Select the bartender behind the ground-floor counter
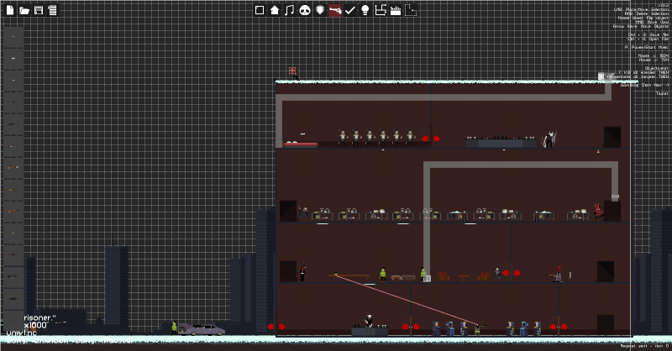Screen dimensions: 672x351 (369, 322)
